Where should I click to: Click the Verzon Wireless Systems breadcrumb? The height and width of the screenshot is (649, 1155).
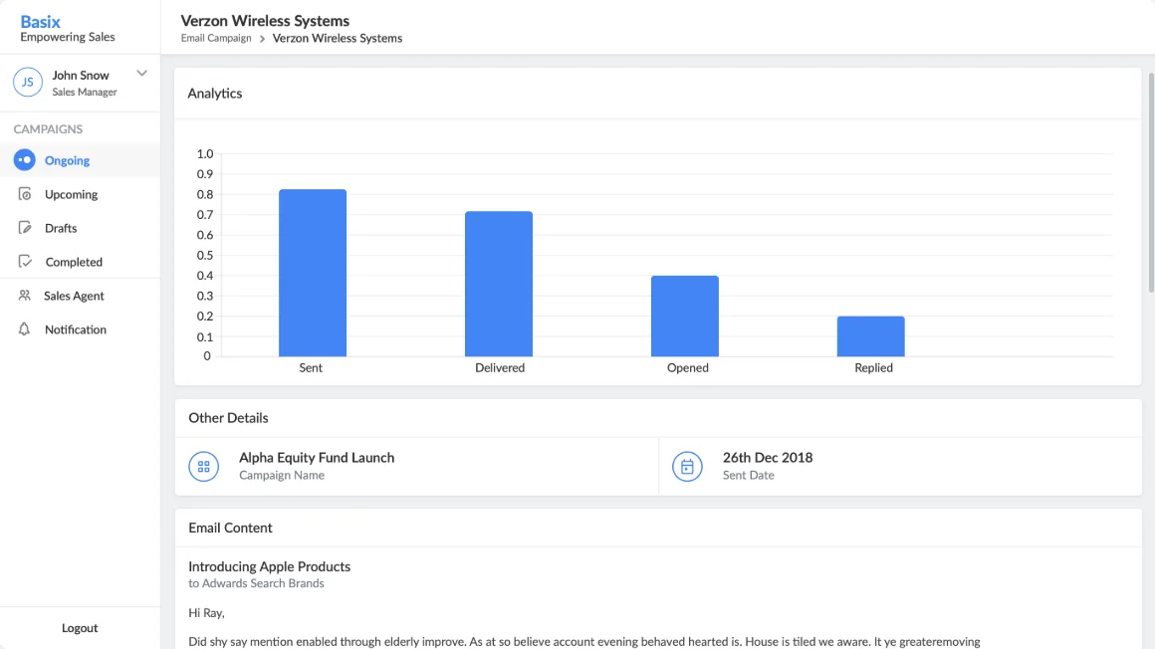pyautogui.click(x=338, y=38)
